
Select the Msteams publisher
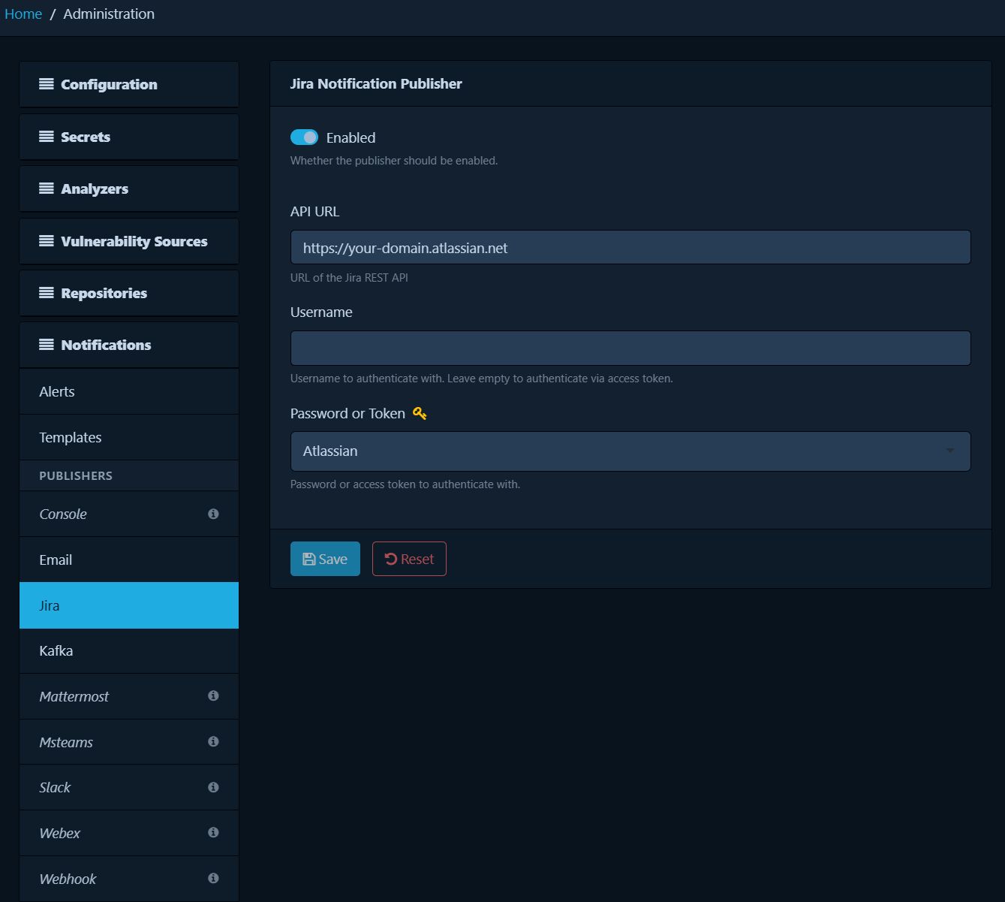point(129,742)
